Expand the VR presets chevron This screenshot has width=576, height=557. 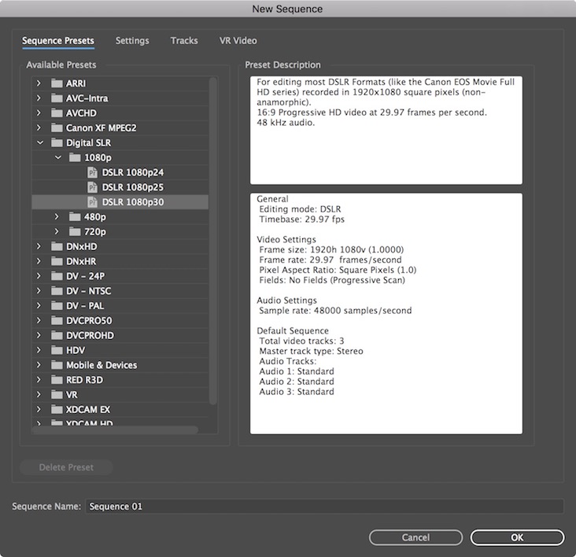(x=39, y=395)
